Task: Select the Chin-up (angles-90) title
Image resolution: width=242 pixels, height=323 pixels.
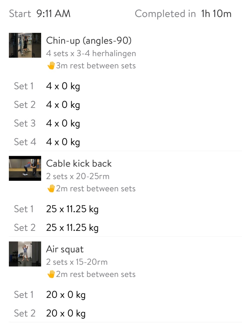Action: tap(89, 41)
